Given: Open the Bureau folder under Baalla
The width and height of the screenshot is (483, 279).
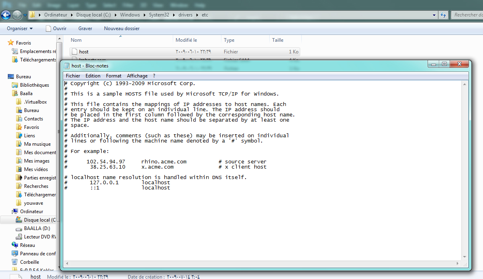Looking at the screenshot, I should (x=28, y=110).
